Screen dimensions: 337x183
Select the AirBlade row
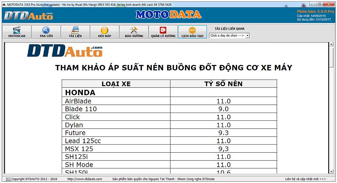170,101
